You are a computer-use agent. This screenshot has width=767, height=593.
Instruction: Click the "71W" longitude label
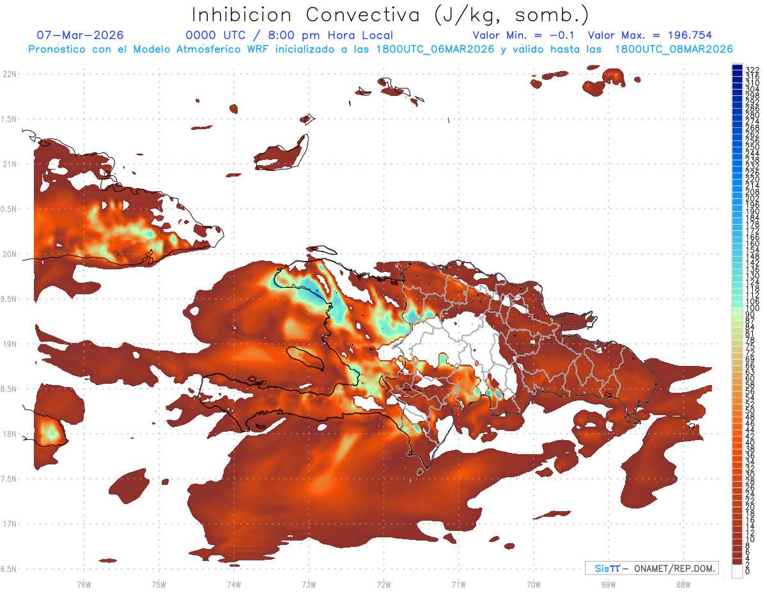(x=458, y=585)
